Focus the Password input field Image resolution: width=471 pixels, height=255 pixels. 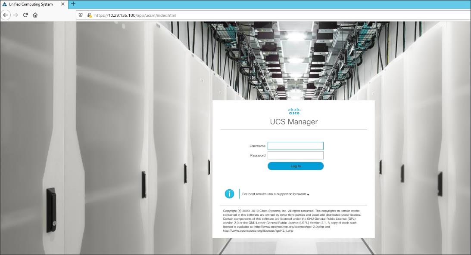(296, 155)
